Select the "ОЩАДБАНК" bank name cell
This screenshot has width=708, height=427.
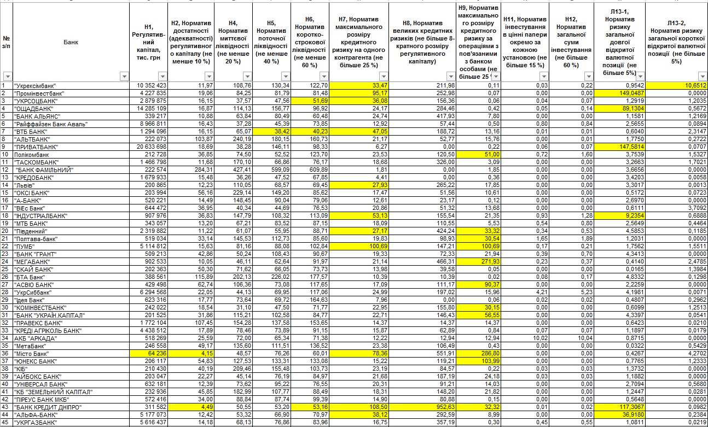tap(71, 109)
